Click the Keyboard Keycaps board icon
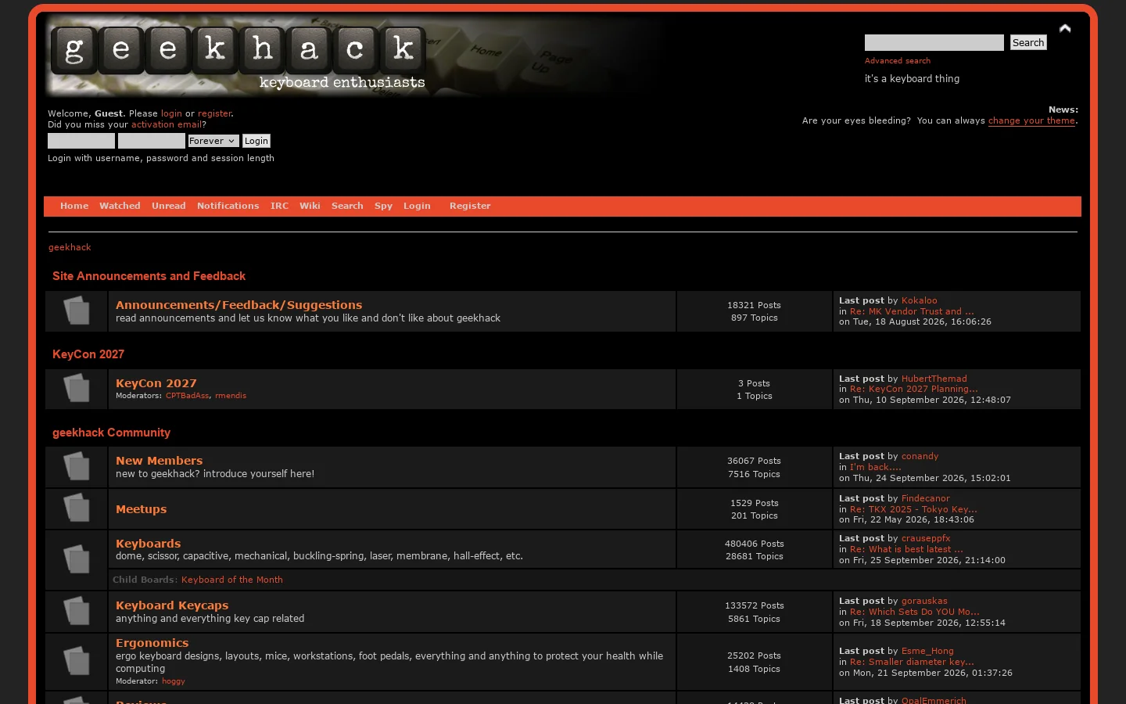Screen dimensions: 1126x704 [x=76, y=611]
